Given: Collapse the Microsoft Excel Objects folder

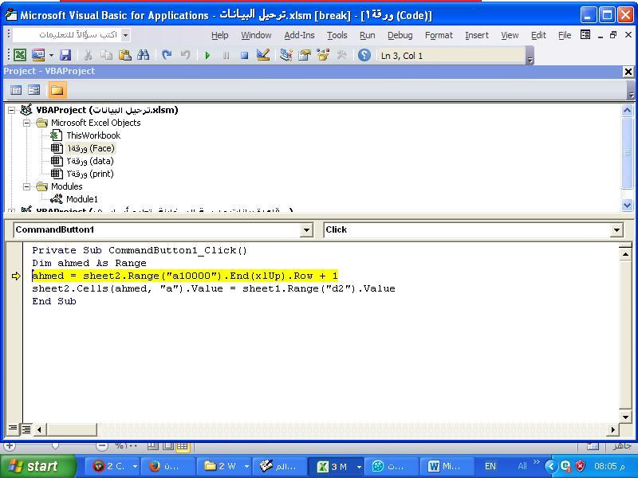Looking at the screenshot, I should [26, 123].
